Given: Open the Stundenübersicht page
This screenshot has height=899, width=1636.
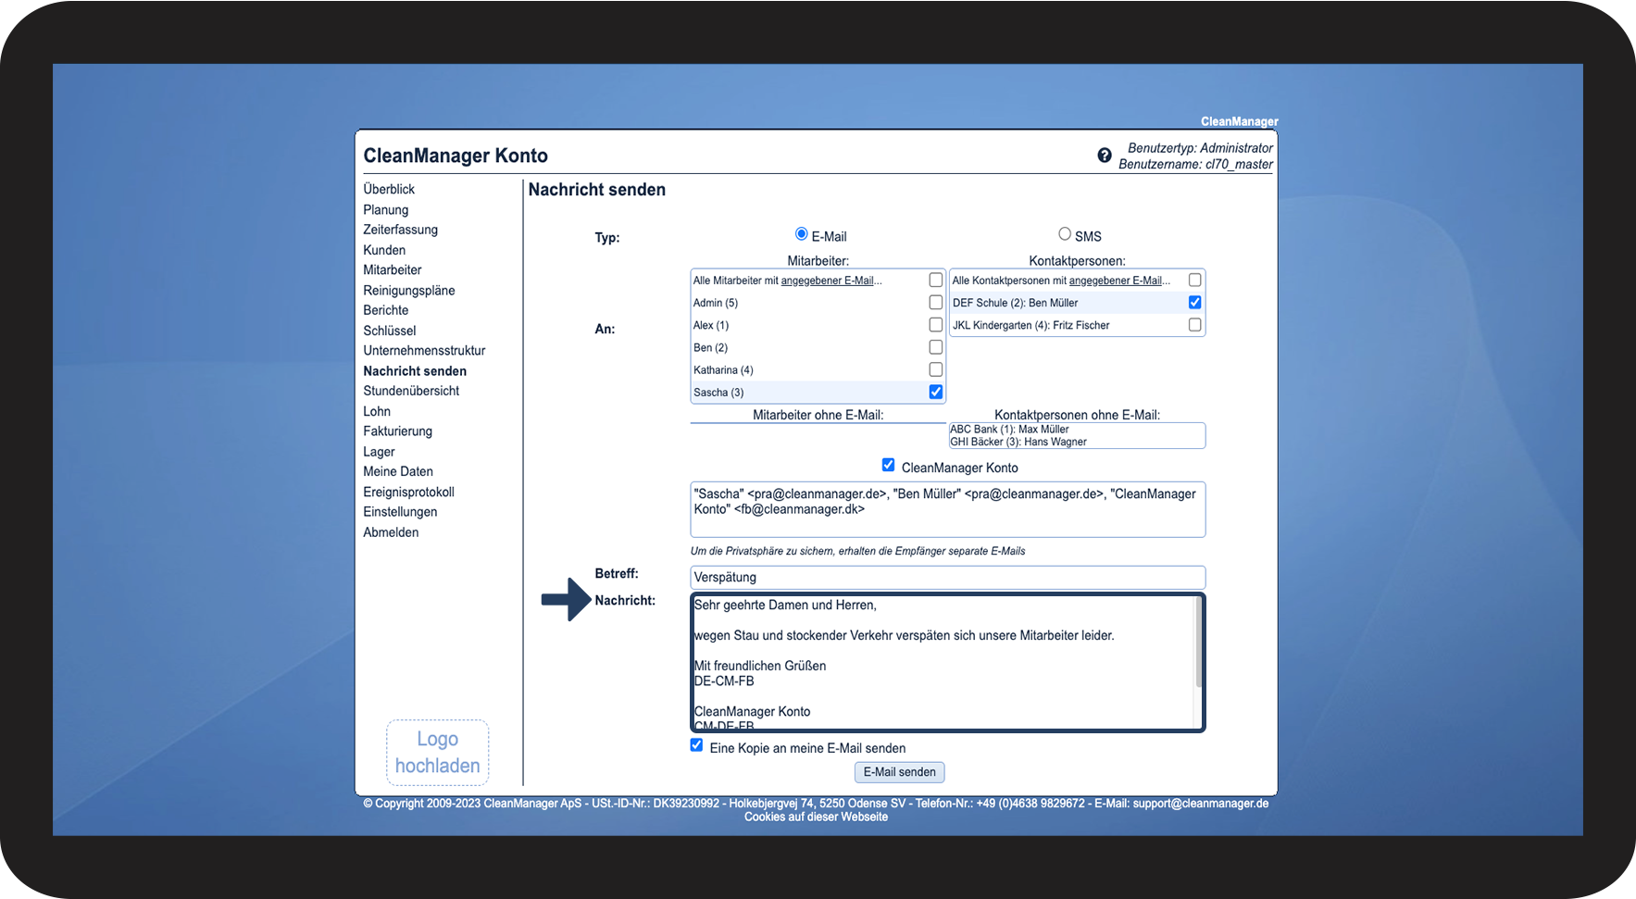Looking at the screenshot, I should 411,391.
